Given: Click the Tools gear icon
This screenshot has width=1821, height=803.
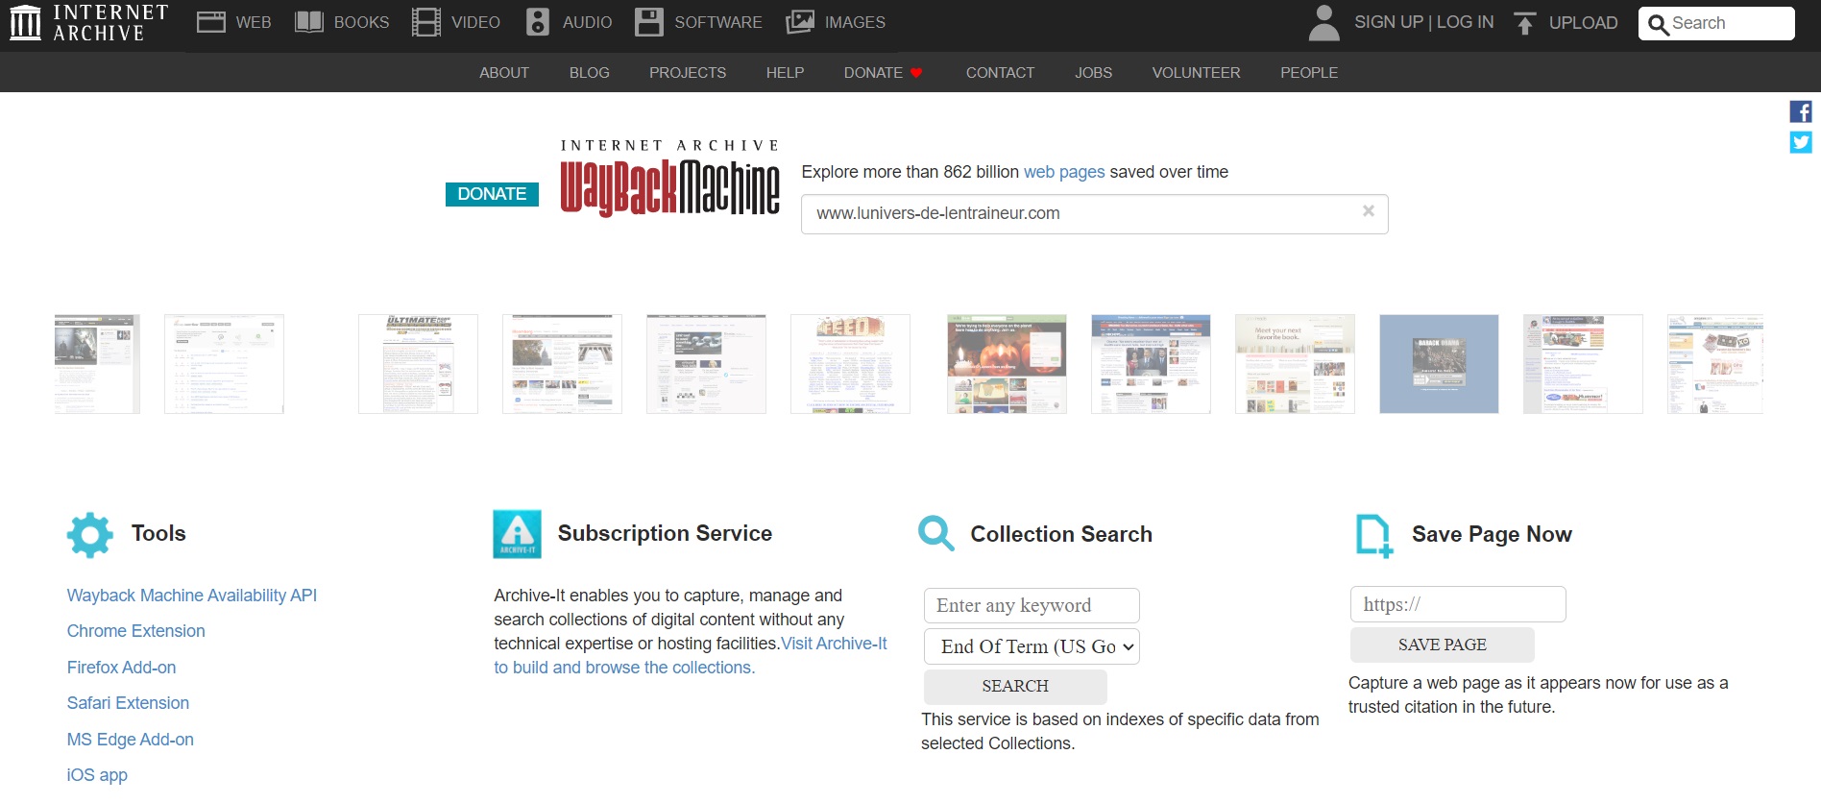Looking at the screenshot, I should point(90,535).
